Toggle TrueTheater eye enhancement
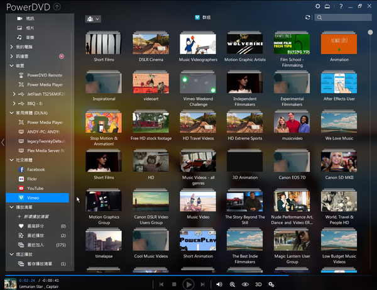377x290 pixels. point(245,284)
